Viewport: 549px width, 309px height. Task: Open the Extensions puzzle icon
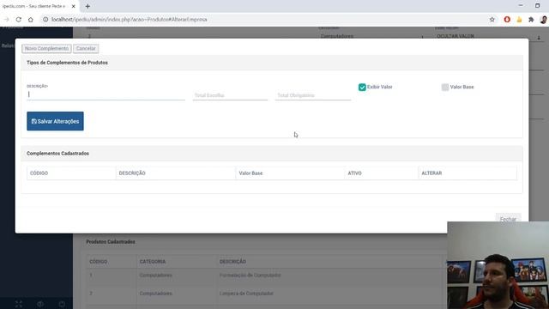(531, 20)
